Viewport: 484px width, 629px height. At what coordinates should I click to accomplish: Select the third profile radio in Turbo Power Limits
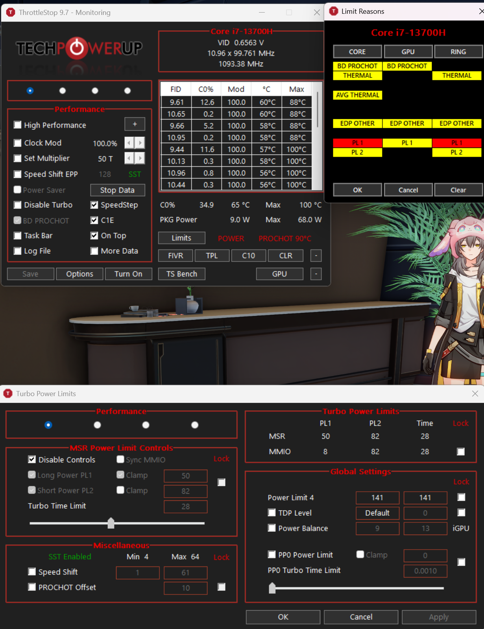(x=146, y=425)
